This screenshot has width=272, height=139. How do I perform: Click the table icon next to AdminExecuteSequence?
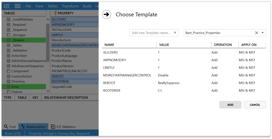click(8, 61)
